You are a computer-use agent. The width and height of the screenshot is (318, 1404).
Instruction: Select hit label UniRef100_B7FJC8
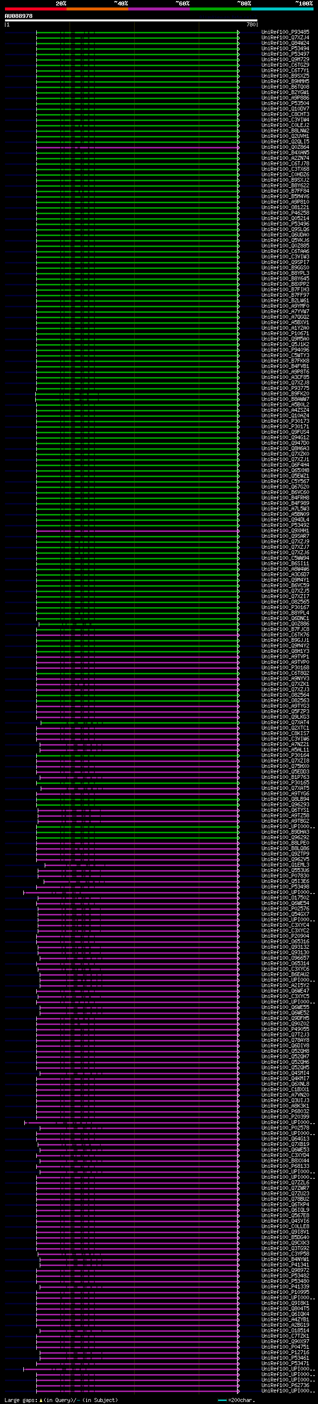(x=285, y=629)
